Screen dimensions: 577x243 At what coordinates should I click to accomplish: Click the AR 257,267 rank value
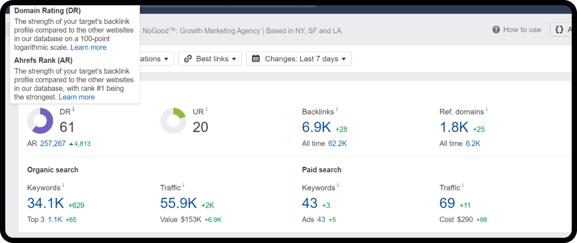tap(52, 144)
